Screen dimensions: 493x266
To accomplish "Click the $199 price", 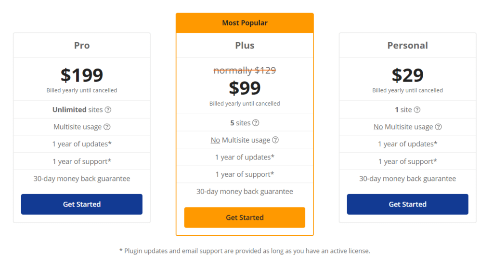I will coord(82,75).
